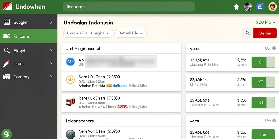Click the 13,1,5k, 4cle entry text
The image size is (279, 139).
point(200,60)
